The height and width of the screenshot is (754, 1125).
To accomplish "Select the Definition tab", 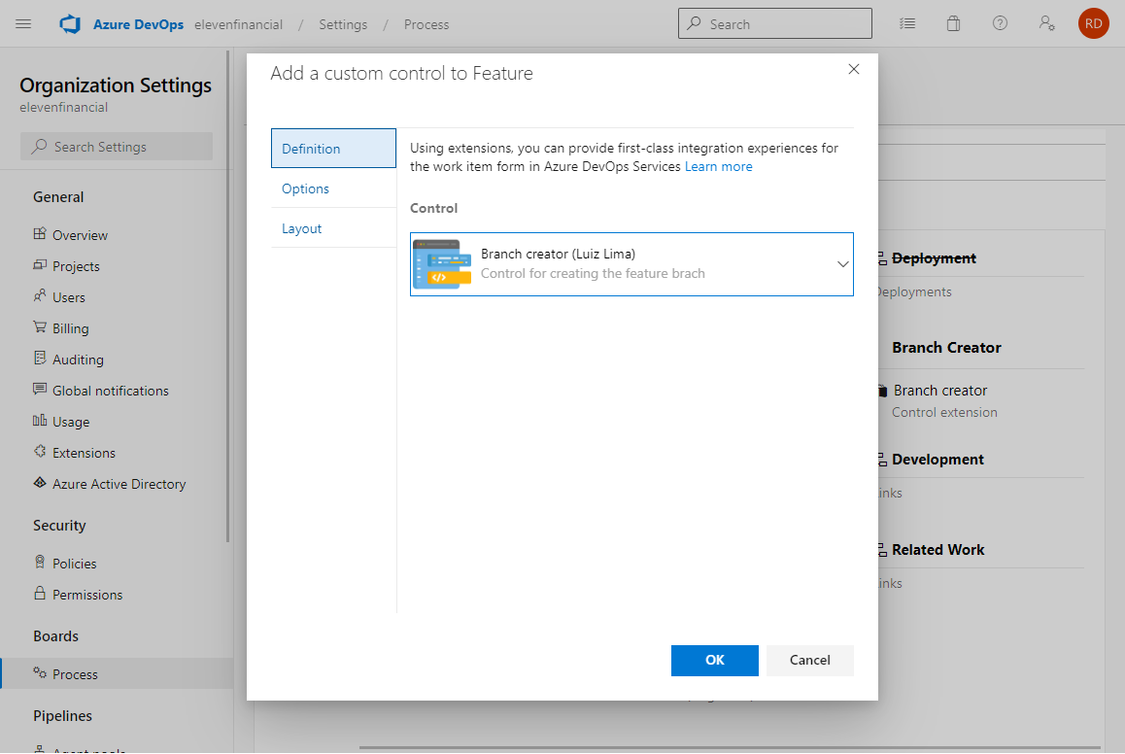I will 333,149.
